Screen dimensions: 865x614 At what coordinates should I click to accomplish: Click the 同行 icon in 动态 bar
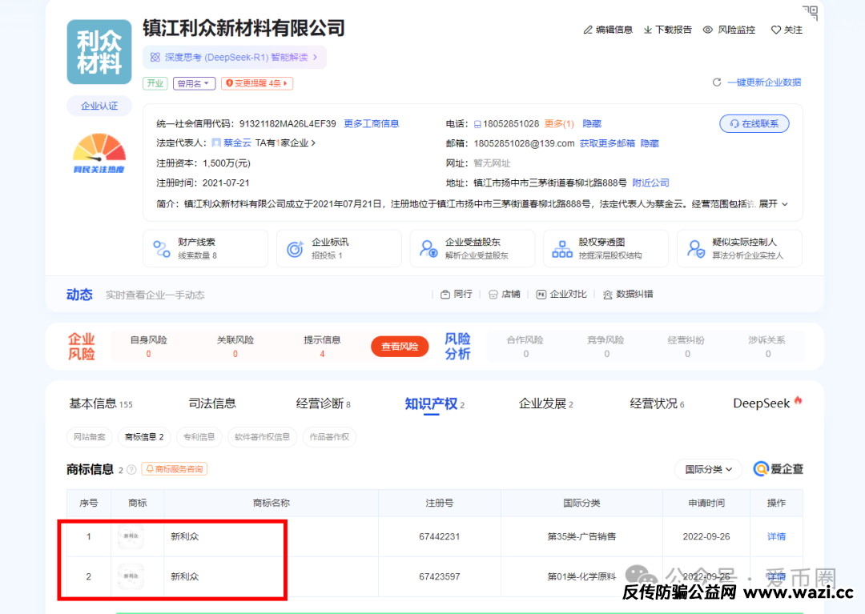(x=445, y=295)
